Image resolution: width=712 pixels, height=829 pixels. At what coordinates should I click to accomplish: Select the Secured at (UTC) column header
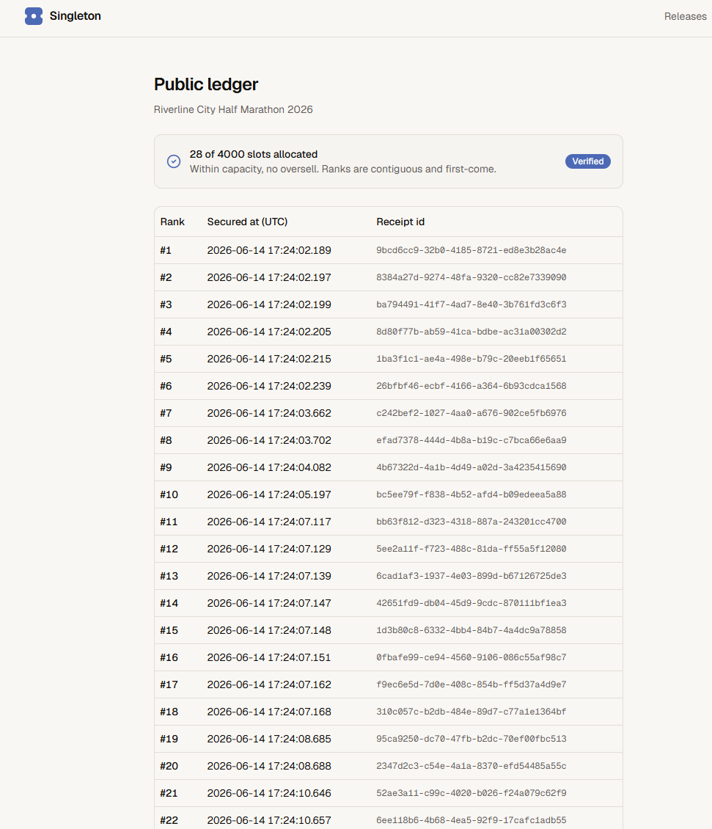247,222
